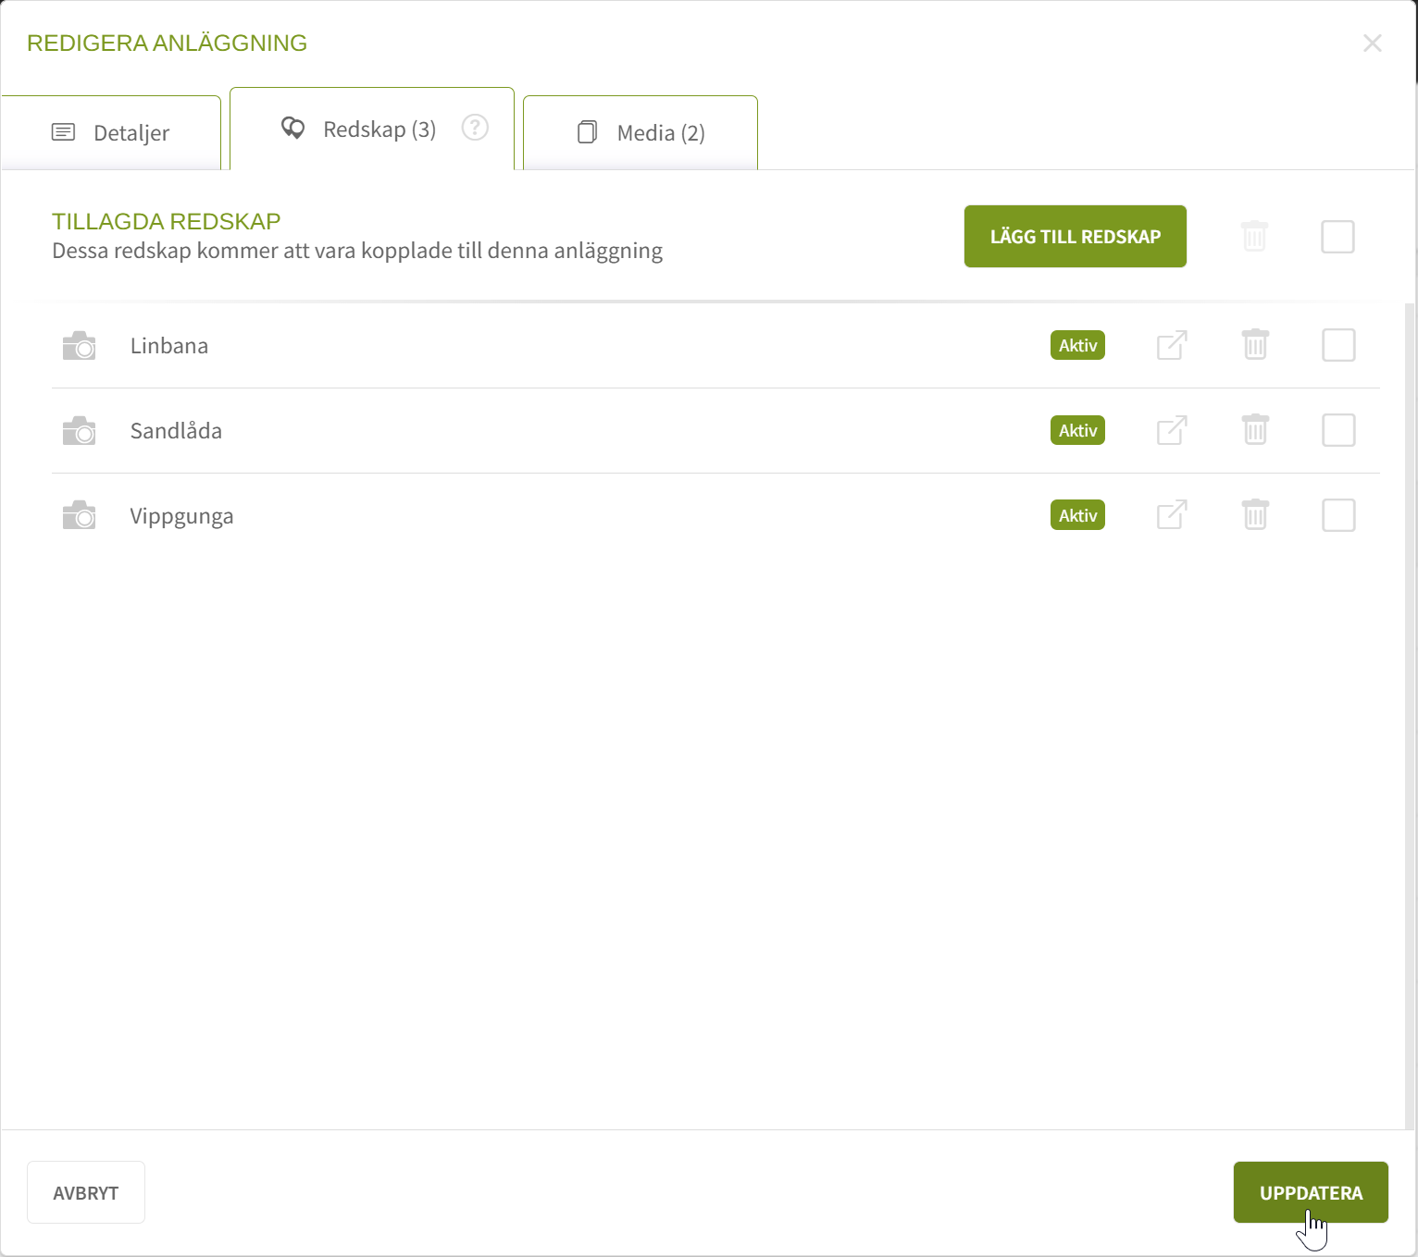Open the Media (2) tab
Screen dimensions: 1418x1257
641,133
